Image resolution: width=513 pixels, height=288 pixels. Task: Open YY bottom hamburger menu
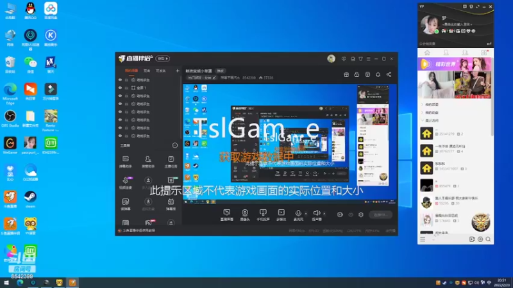[x=423, y=239]
